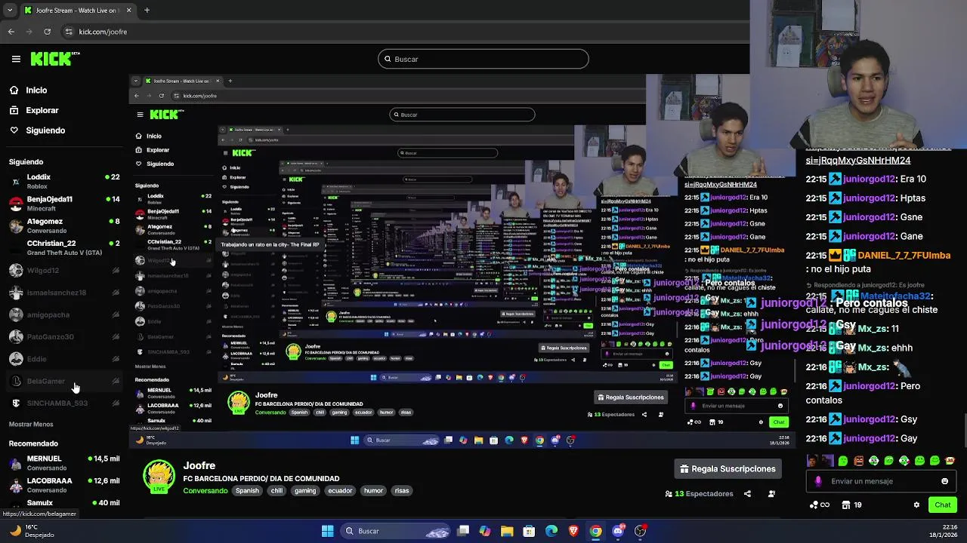
Task: Open recommended channel Samulx
Action: (x=64, y=503)
